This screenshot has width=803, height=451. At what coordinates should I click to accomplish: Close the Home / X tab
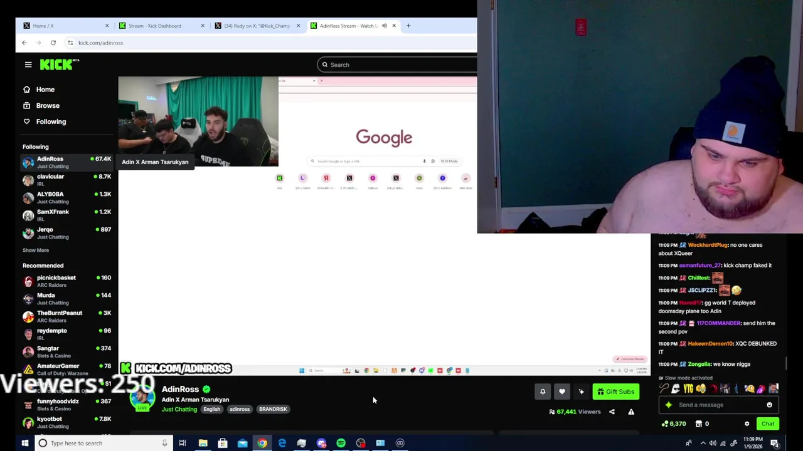pos(107,26)
